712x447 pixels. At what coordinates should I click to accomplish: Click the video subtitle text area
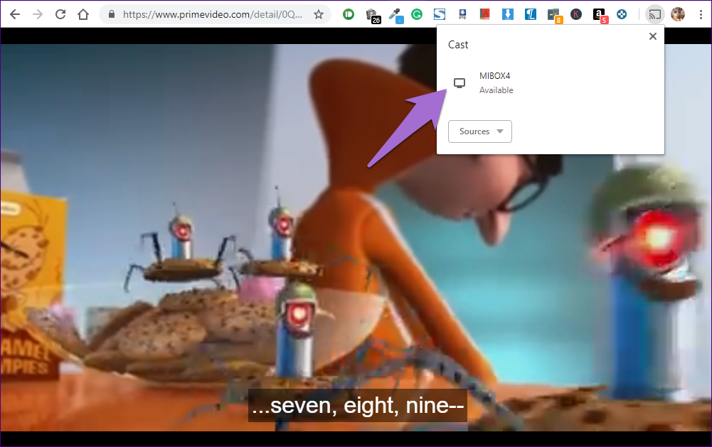tap(357, 406)
